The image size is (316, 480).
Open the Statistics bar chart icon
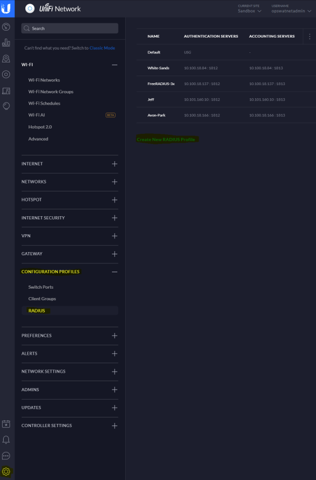pos(6,42)
